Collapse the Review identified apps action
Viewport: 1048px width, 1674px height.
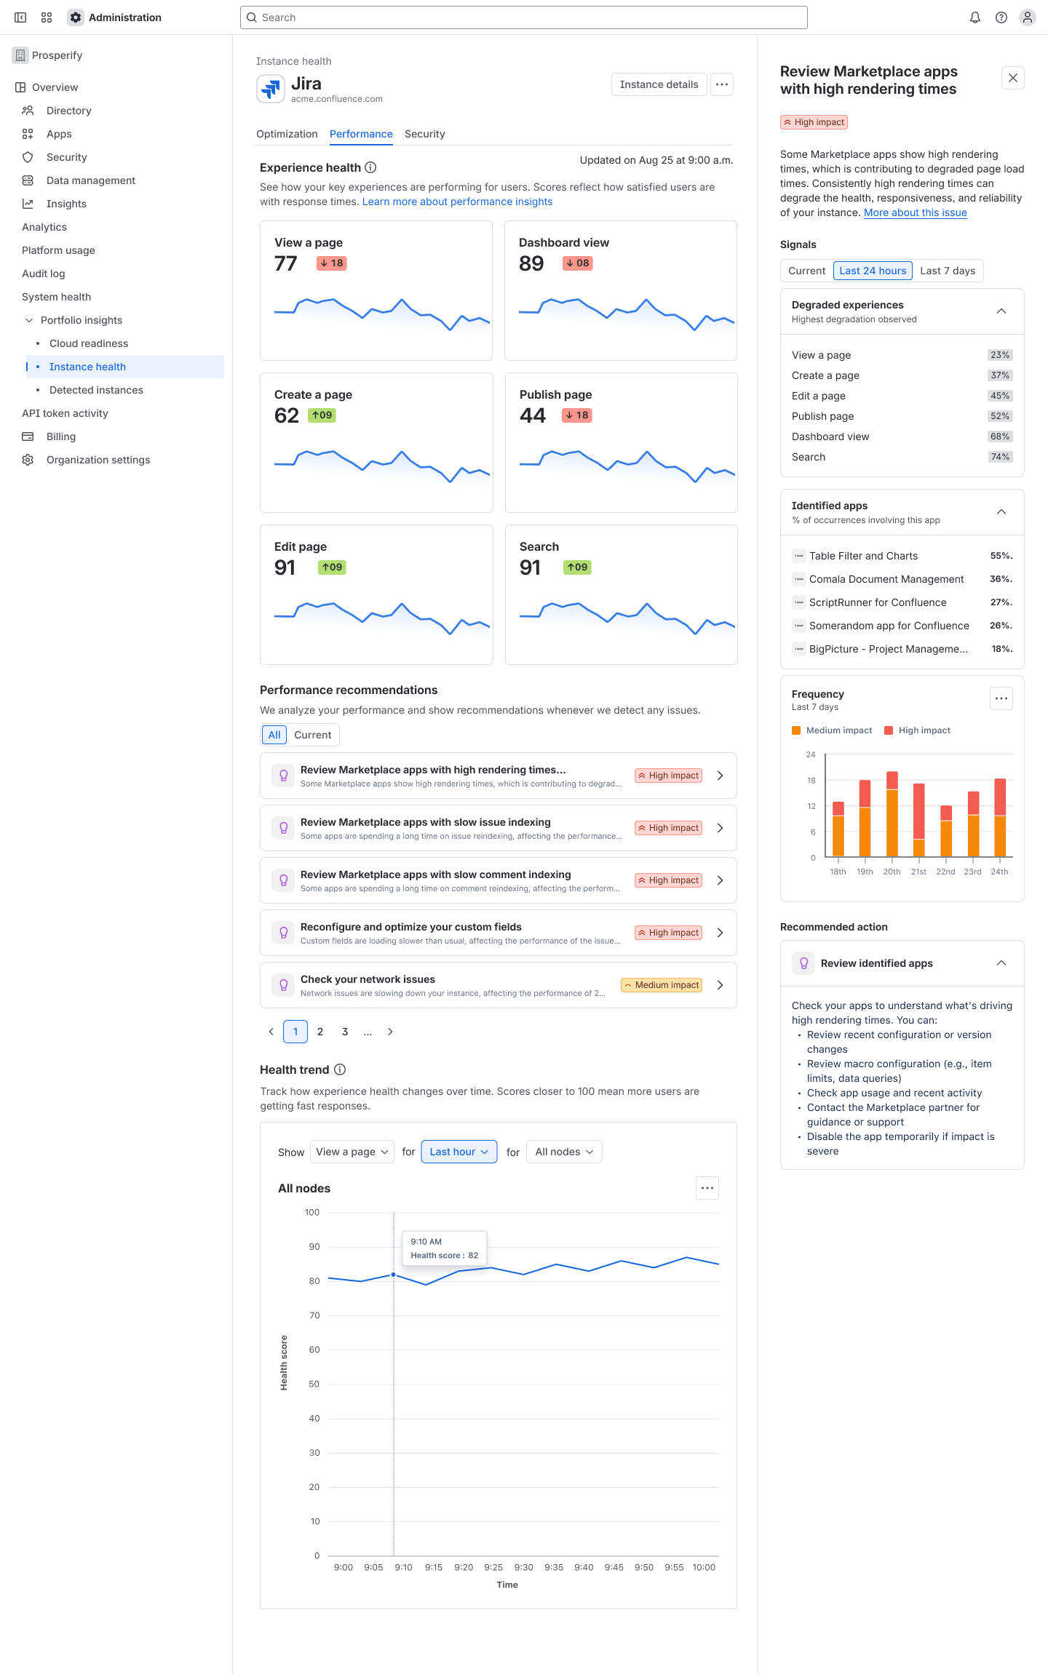click(x=1001, y=963)
